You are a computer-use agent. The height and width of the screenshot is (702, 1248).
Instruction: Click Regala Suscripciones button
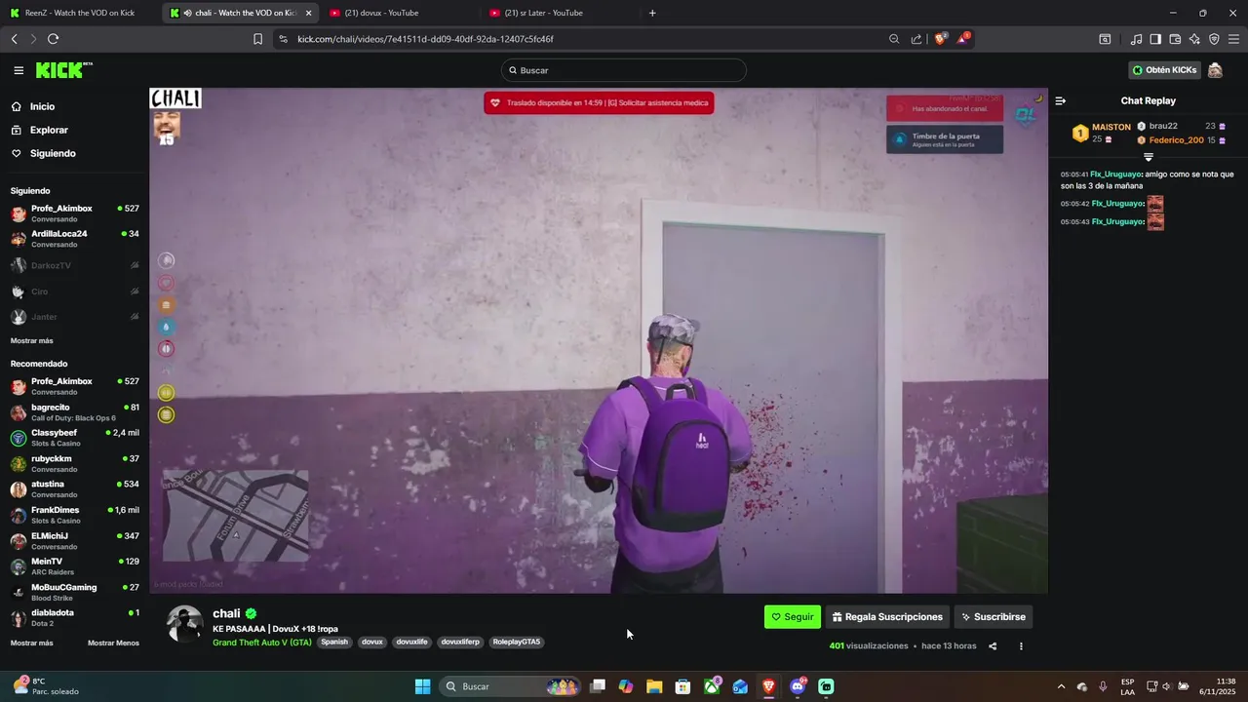click(887, 617)
